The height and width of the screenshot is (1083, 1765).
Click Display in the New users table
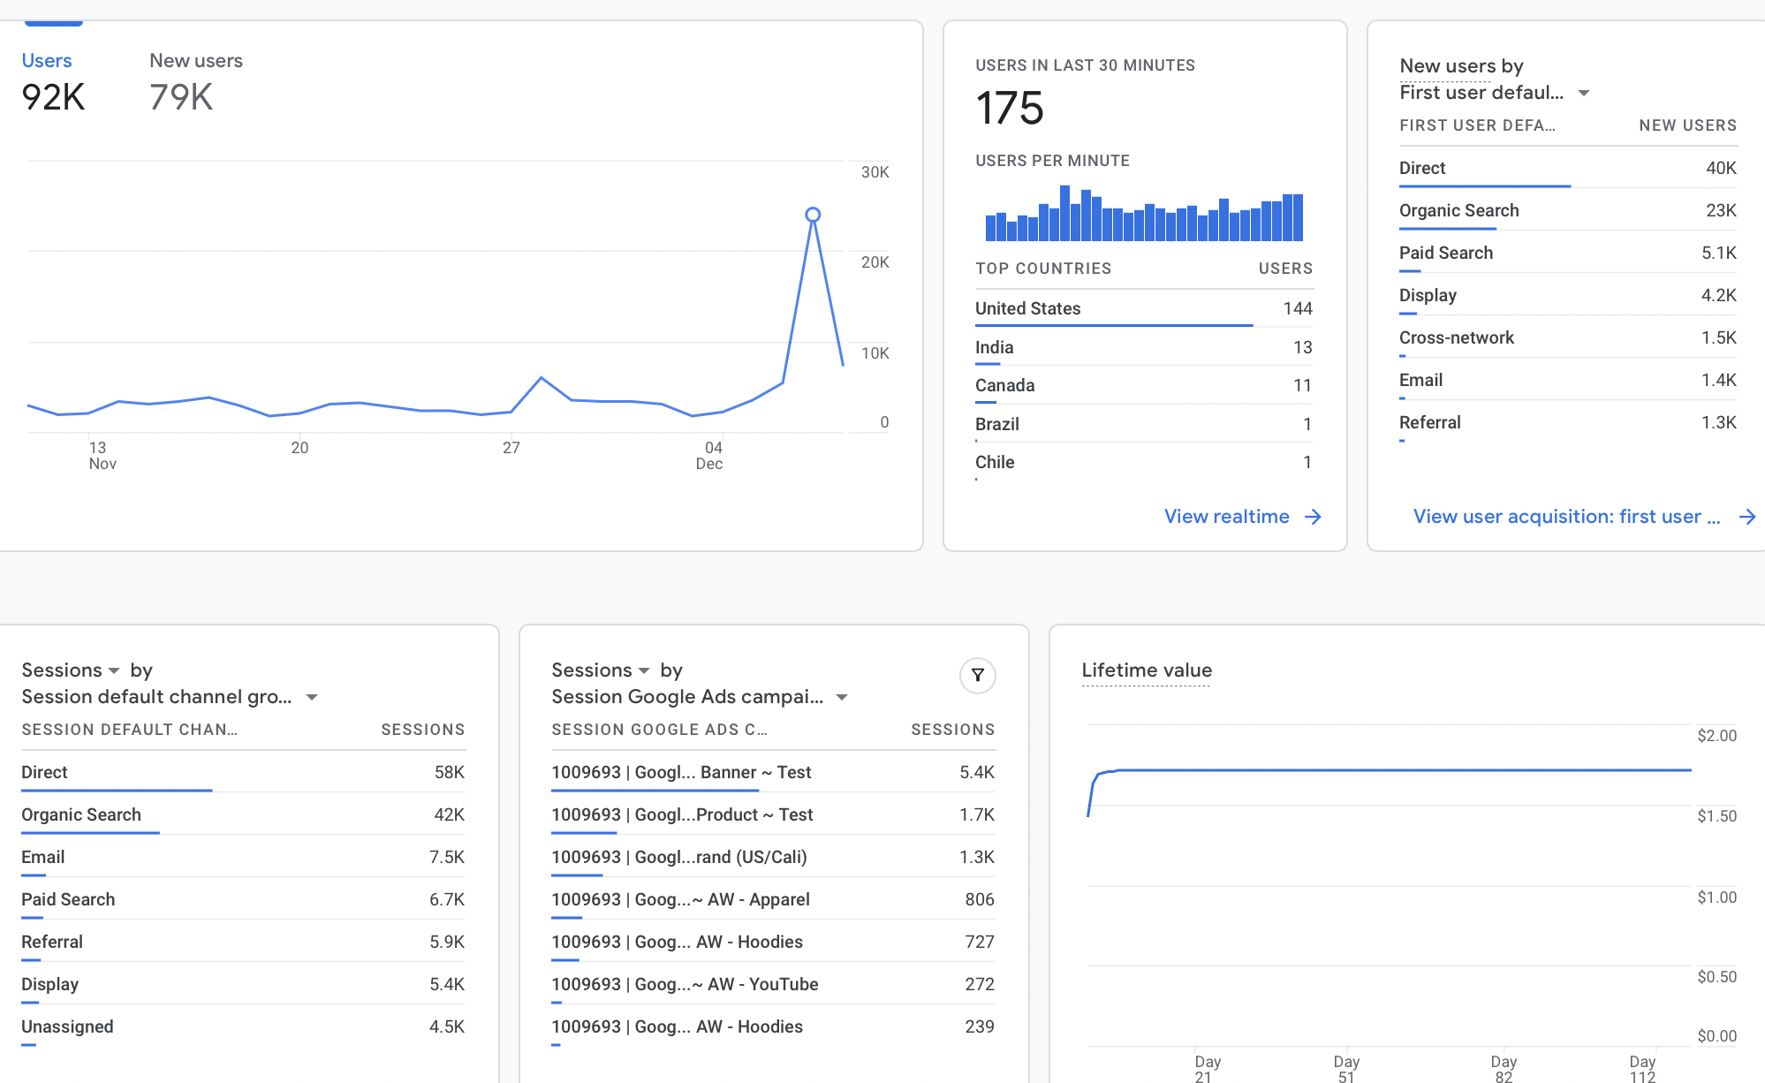click(x=1568, y=295)
